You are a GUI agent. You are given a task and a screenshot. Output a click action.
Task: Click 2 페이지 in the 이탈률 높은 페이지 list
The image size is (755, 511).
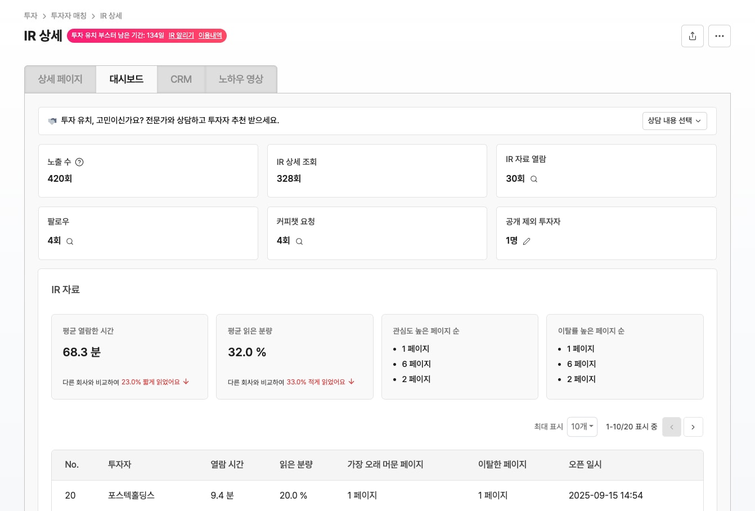(x=581, y=379)
